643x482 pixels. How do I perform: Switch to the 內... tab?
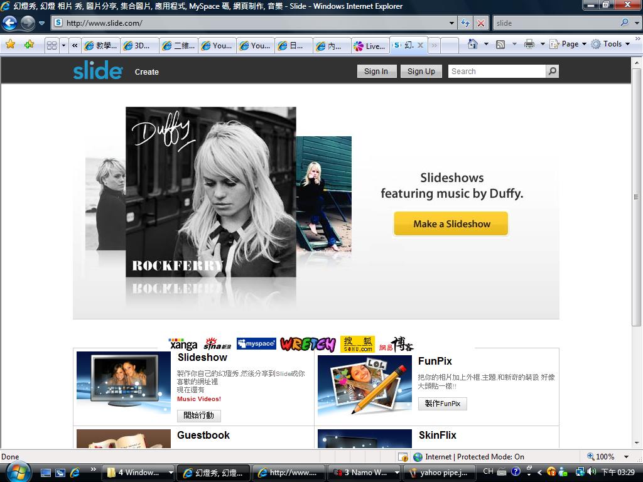pyautogui.click(x=332, y=45)
